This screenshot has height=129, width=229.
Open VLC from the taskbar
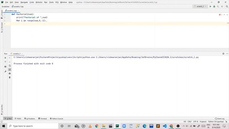pyautogui.click(x=90, y=126)
